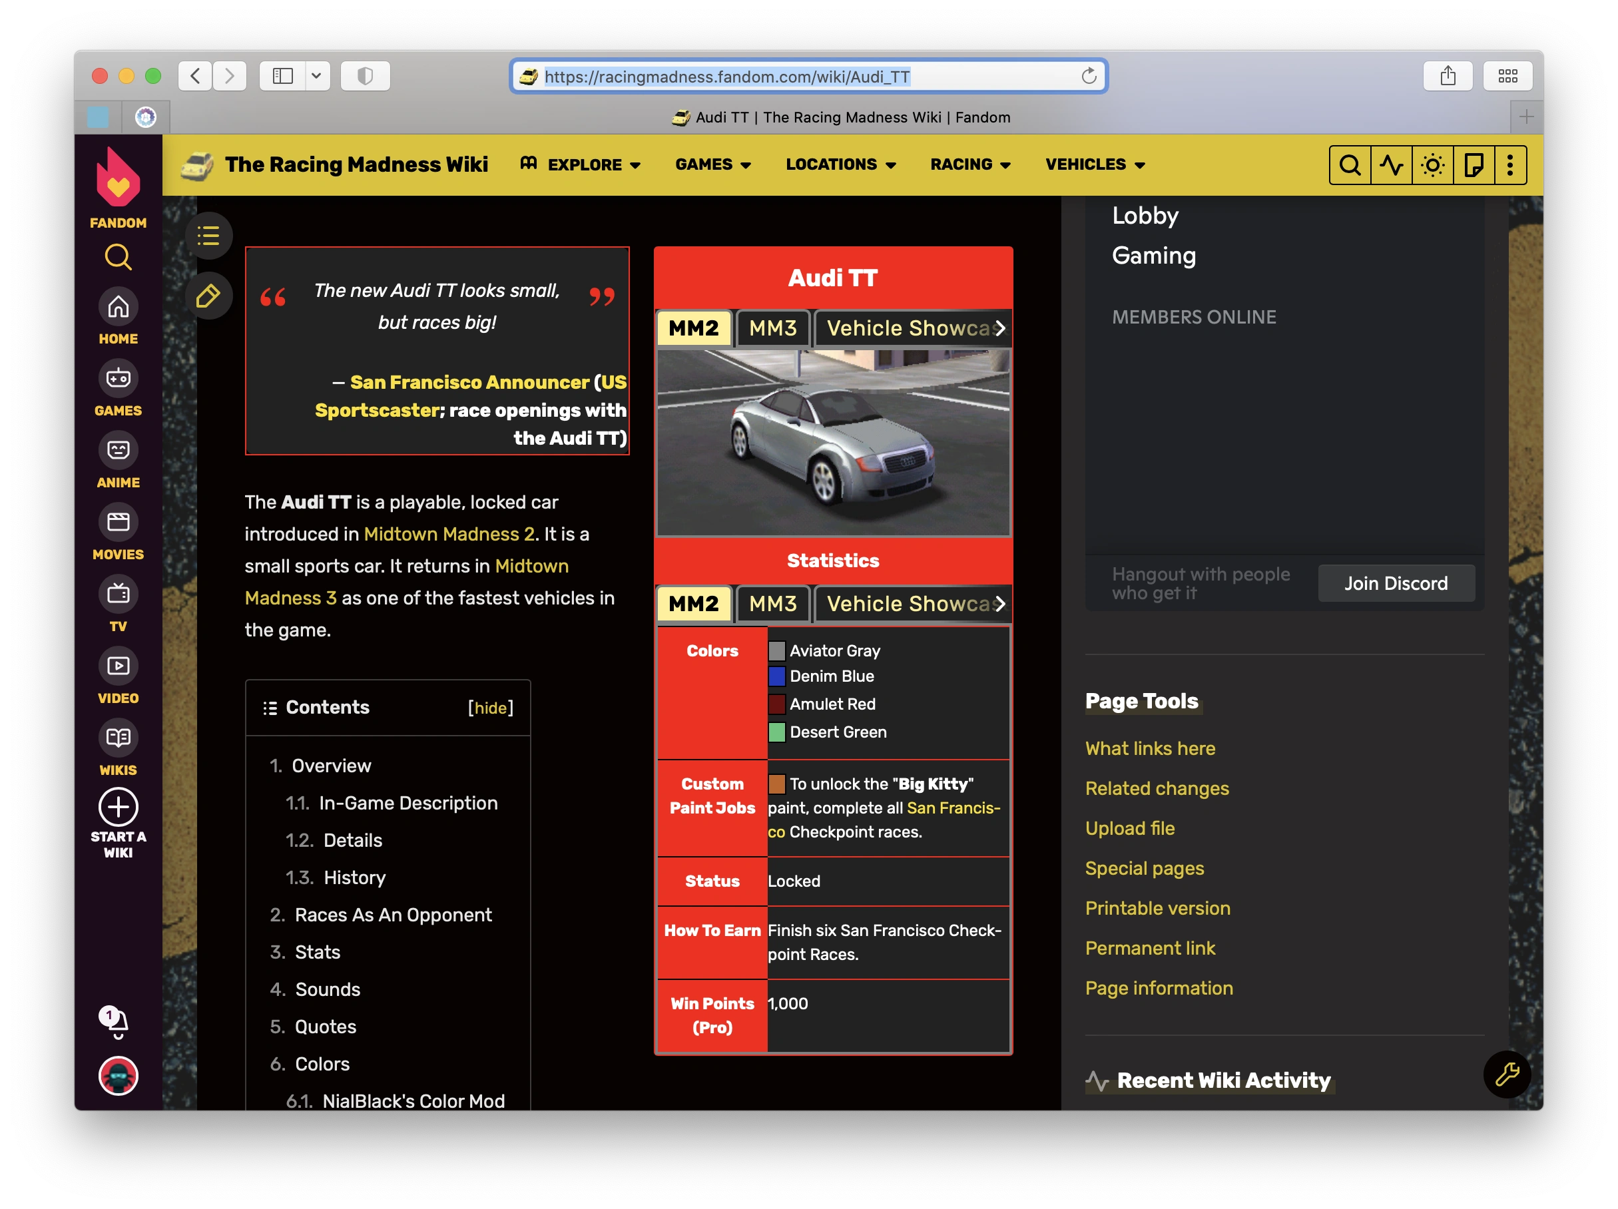Open Upload file link
Screen dimensions: 1618x1209
[x=1129, y=828]
